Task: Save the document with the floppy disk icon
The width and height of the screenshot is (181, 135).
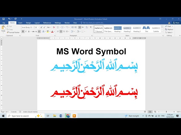Action: 4,19
